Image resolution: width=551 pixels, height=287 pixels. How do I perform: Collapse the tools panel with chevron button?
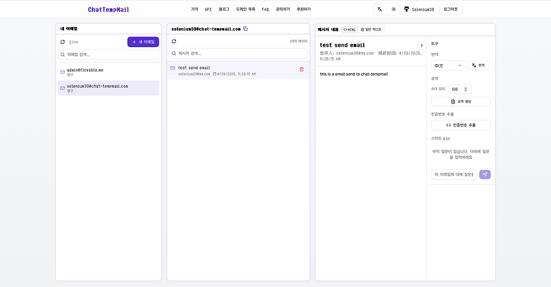[x=422, y=45]
